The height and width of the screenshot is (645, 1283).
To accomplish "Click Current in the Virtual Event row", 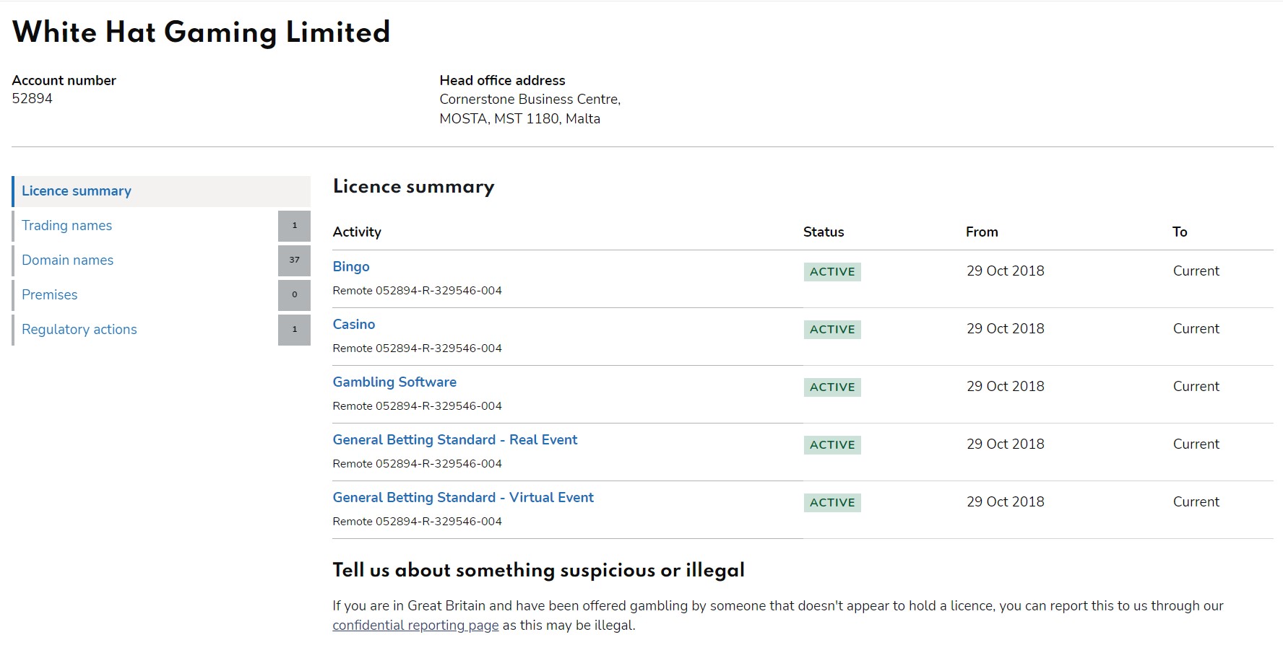I will coord(1196,502).
